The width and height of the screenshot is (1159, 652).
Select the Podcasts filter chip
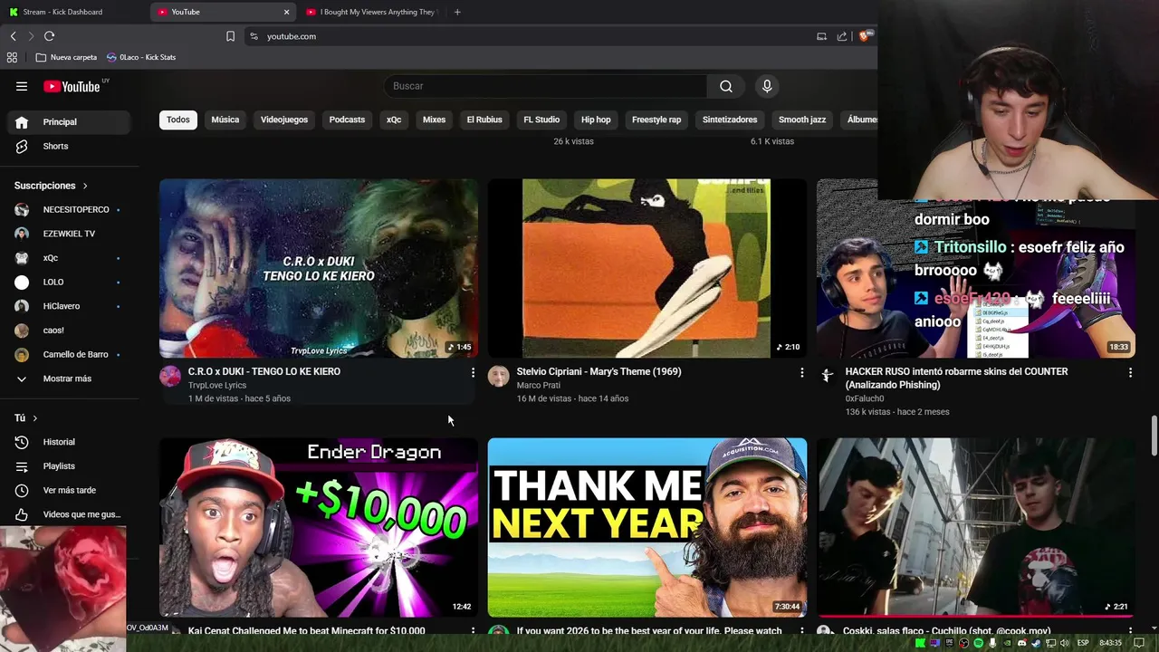tap(347, 120)
